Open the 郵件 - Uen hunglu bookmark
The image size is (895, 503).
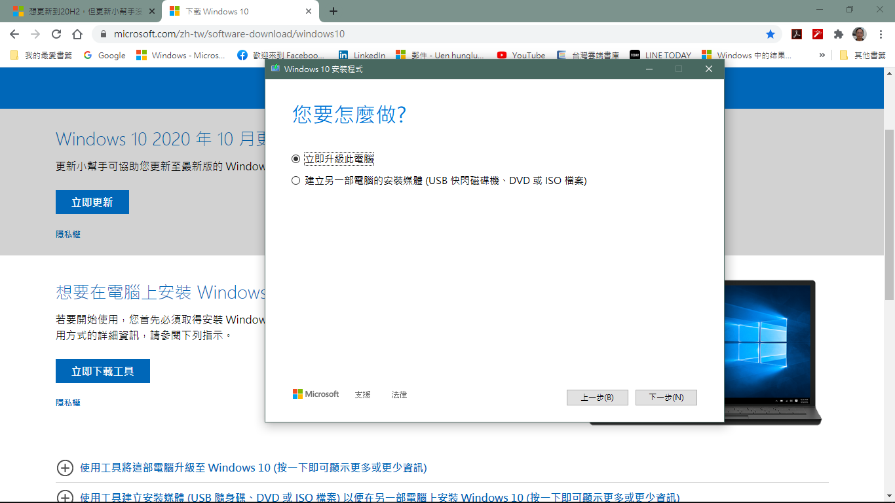(x=440, y=56)
